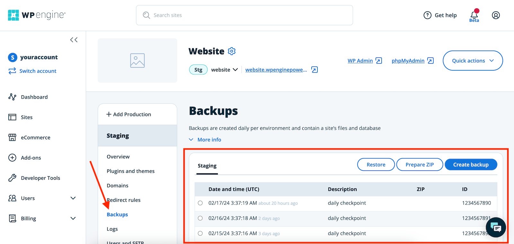
Task: Open Plugins and themes page
Action: coord(131,171)
